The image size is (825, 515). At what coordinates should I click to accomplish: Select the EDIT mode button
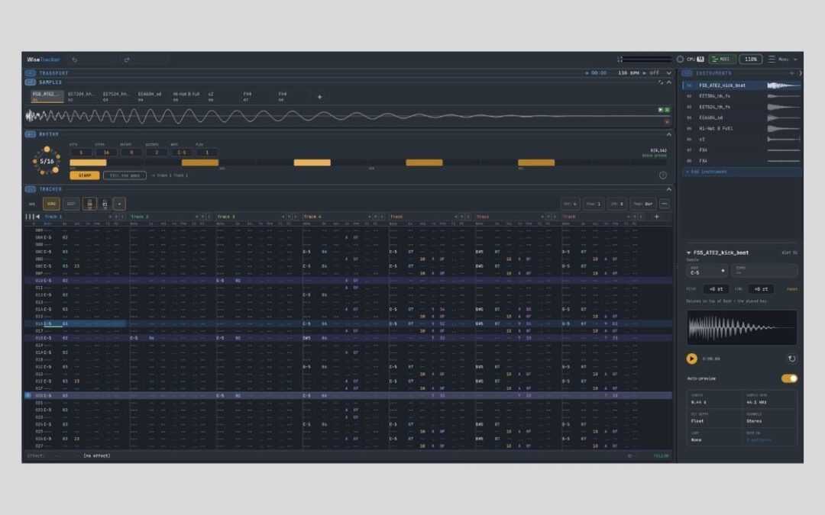pos(71,204)
